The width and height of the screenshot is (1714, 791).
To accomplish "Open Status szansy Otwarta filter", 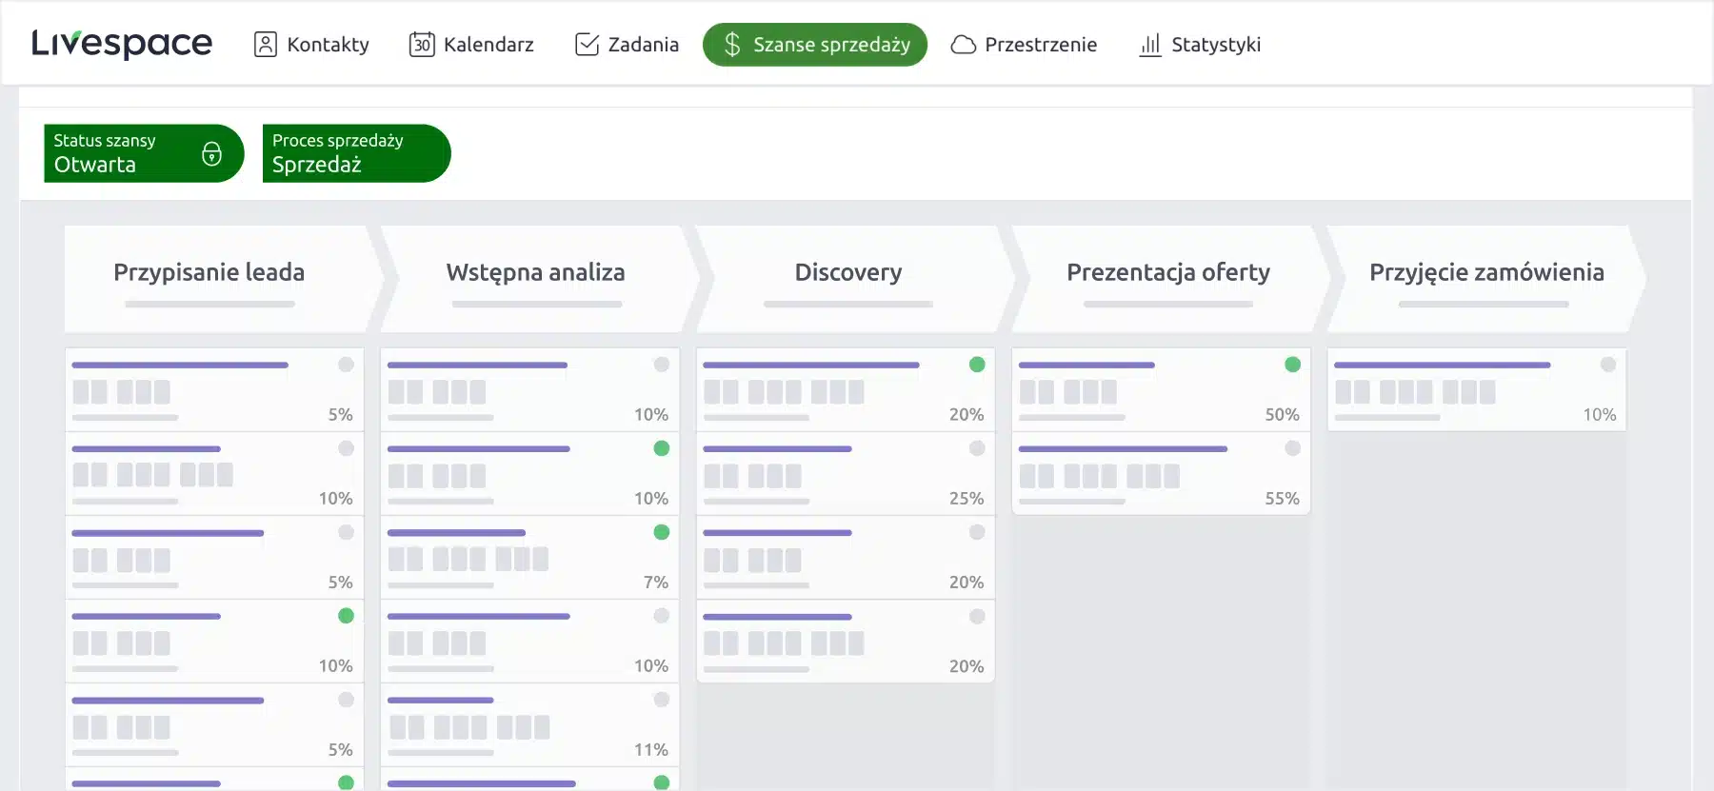I will [144, 153].
